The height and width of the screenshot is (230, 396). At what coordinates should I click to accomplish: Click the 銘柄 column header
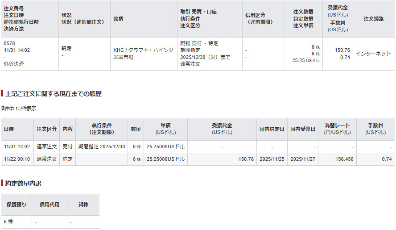(118, 19)
